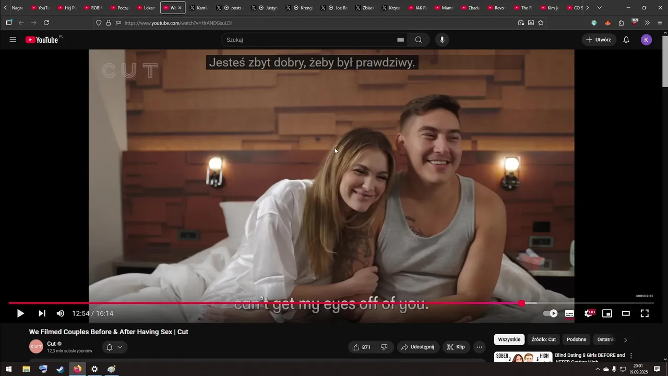Click the search magnifier button
668x376 pixels.
pos(419,40)
